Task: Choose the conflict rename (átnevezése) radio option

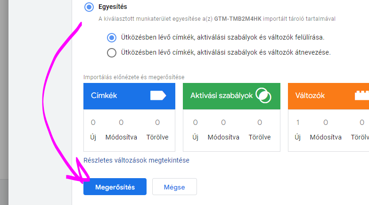Action: pos(112,52)
